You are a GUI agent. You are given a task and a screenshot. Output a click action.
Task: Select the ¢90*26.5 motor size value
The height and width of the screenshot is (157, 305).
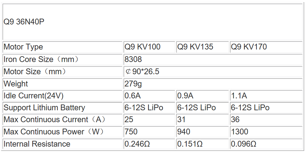142,72
